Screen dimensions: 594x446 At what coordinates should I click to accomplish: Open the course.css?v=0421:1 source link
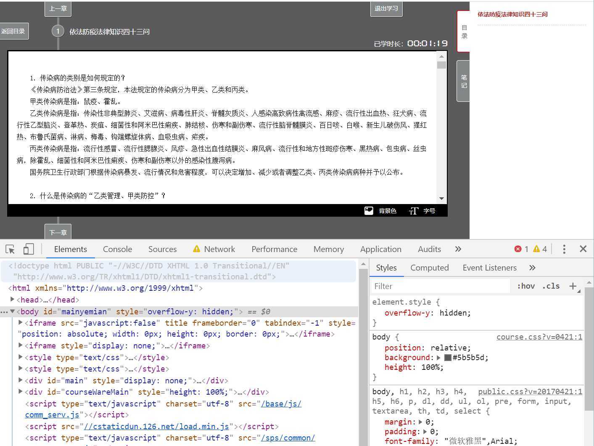pos(539,337)
